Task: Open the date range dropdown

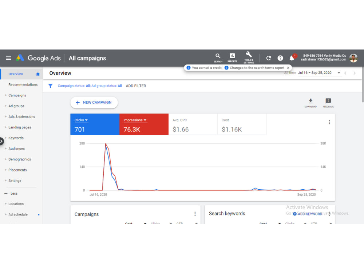Action: pyautogui.click(x=319, y=73)
